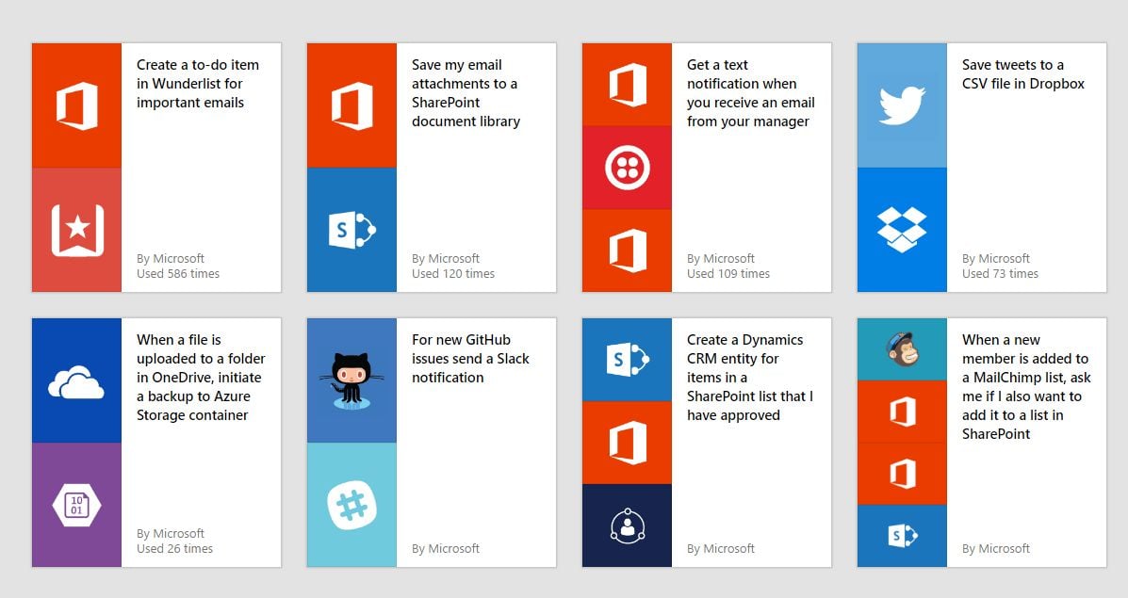Click 'By Microsoft' on the Wunderlist card

coord(171,259)
